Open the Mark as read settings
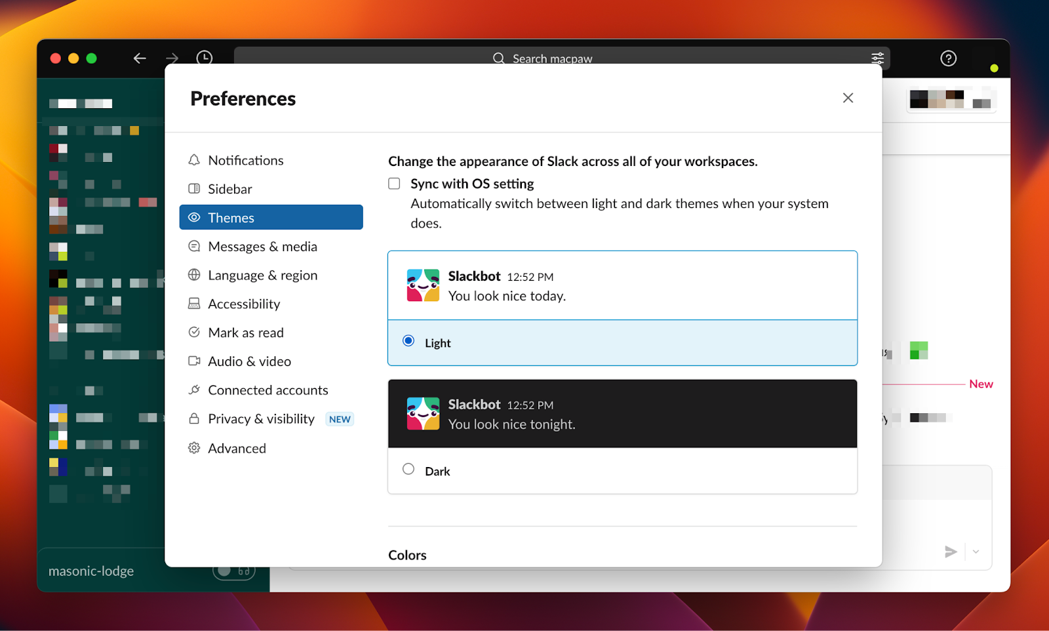1049x631 pixels. click(x=245, y=332)
